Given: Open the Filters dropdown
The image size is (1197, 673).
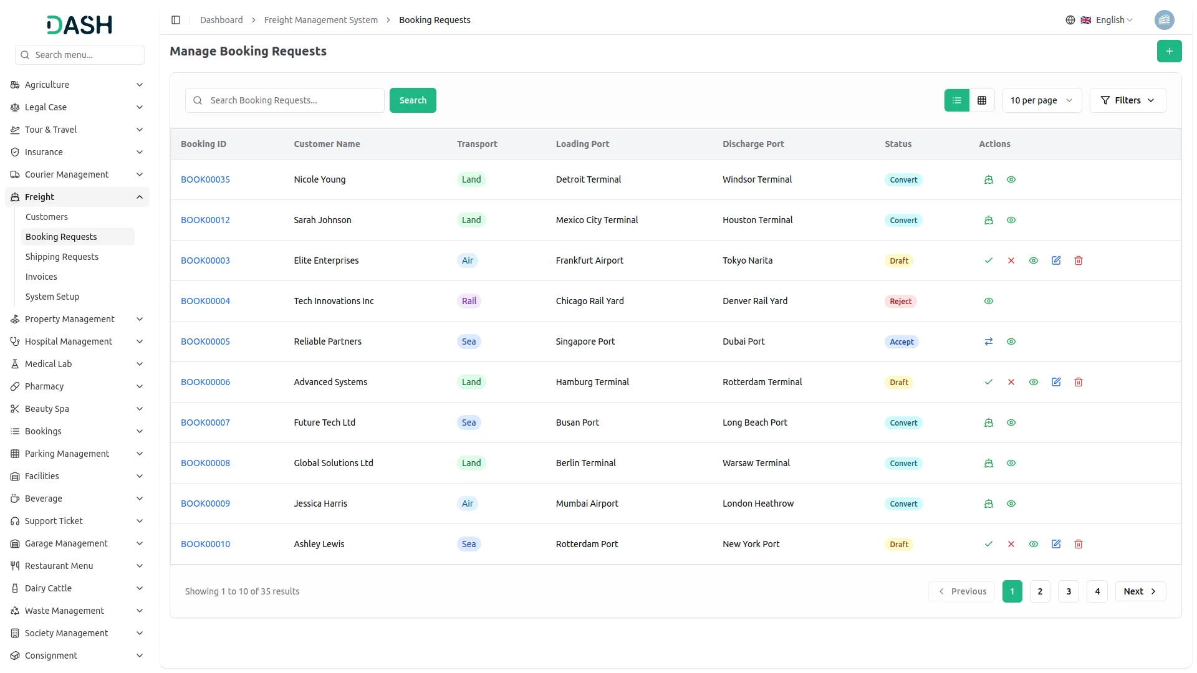Looking at the screenshot, I should 1128,100.
